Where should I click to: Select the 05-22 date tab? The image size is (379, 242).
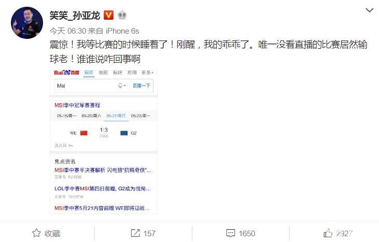click(x=141, y=116)
